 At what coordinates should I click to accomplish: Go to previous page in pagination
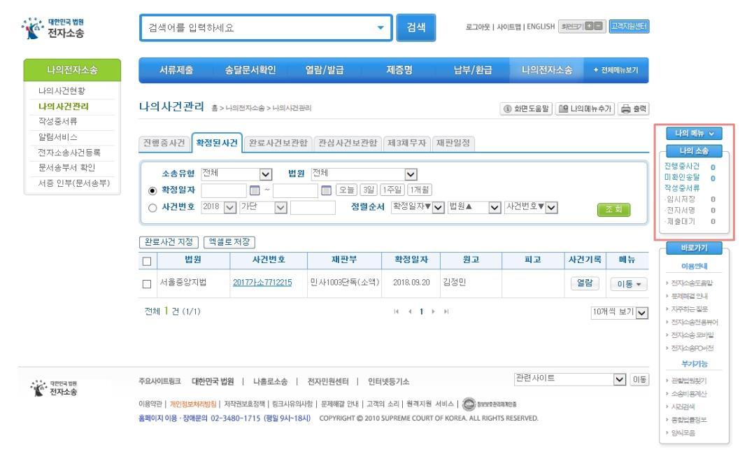click(410, 311)
